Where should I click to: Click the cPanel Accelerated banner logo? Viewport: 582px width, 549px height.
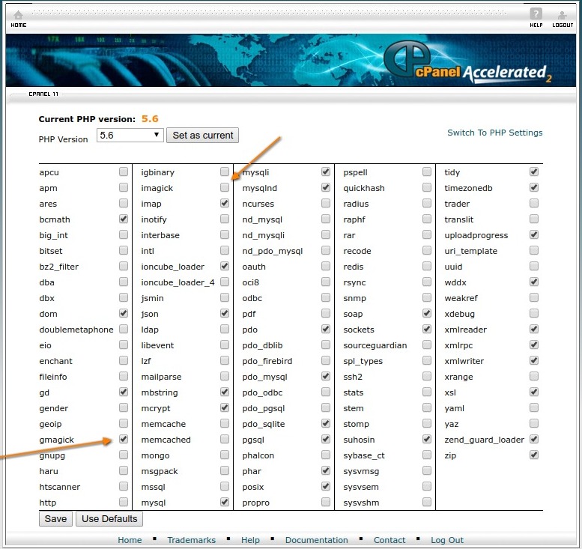pyautogui.click(x=467, y=61)
